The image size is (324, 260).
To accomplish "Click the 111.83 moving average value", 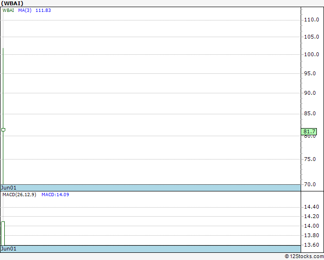I will pos(43,10).
